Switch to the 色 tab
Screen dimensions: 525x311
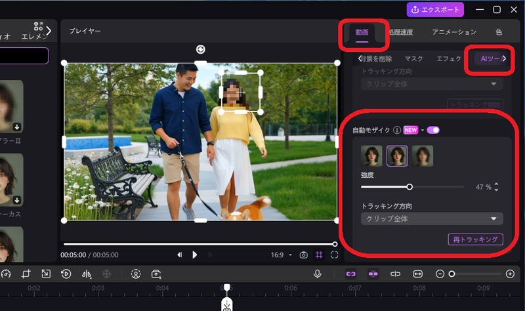(499, 32)
